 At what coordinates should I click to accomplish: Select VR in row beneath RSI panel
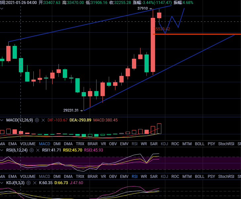[103, 177]
